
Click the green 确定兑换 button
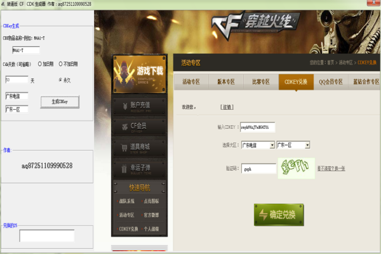coord(279,215)
